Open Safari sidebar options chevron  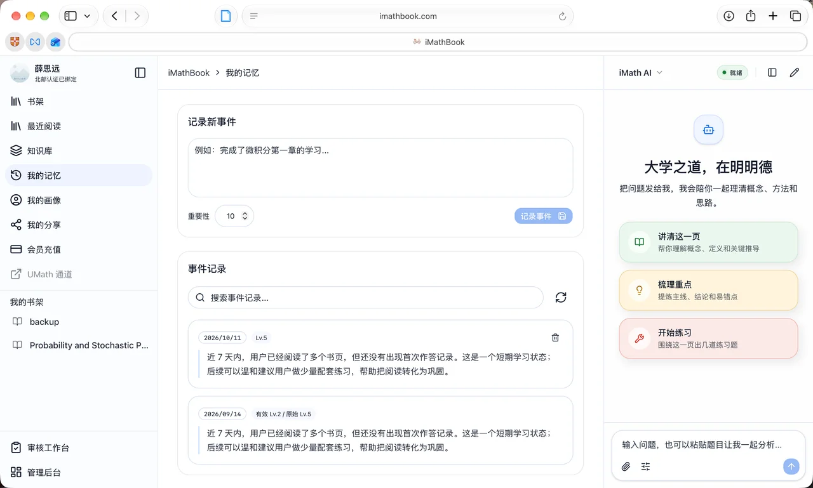(87, 16)
